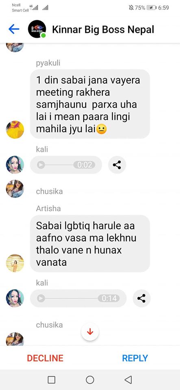Tap kali's avatar next to 0:14 audio
The height and width of the screenshot is (390, 180).
[x=15, y=298]
